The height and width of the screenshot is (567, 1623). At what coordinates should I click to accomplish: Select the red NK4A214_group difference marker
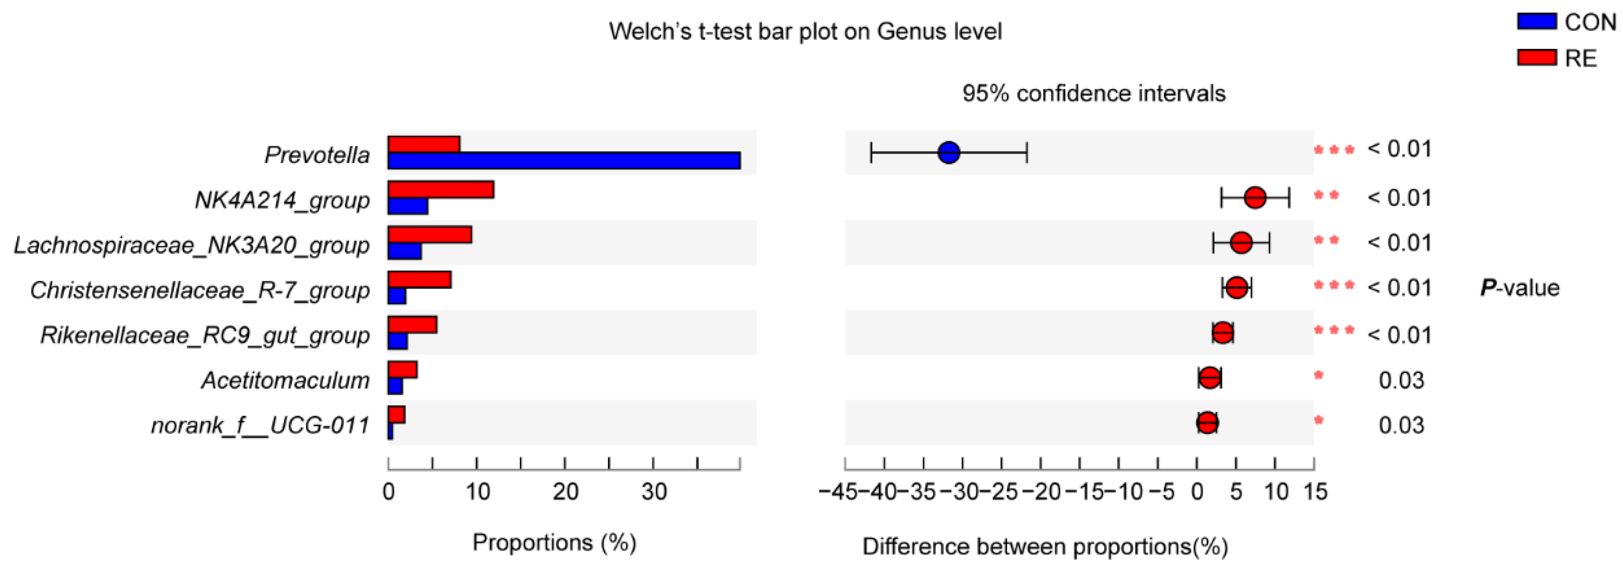click(x=1255, y=198)
